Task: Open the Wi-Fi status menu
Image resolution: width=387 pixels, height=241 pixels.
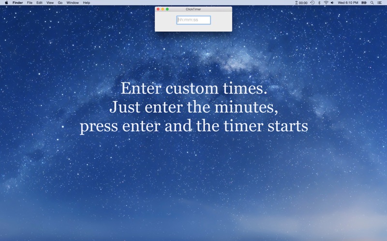Action: click(x=326, y=3)
